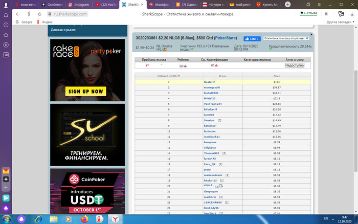
Task: Open the page translate icon
Action: [x=341, y=14]
